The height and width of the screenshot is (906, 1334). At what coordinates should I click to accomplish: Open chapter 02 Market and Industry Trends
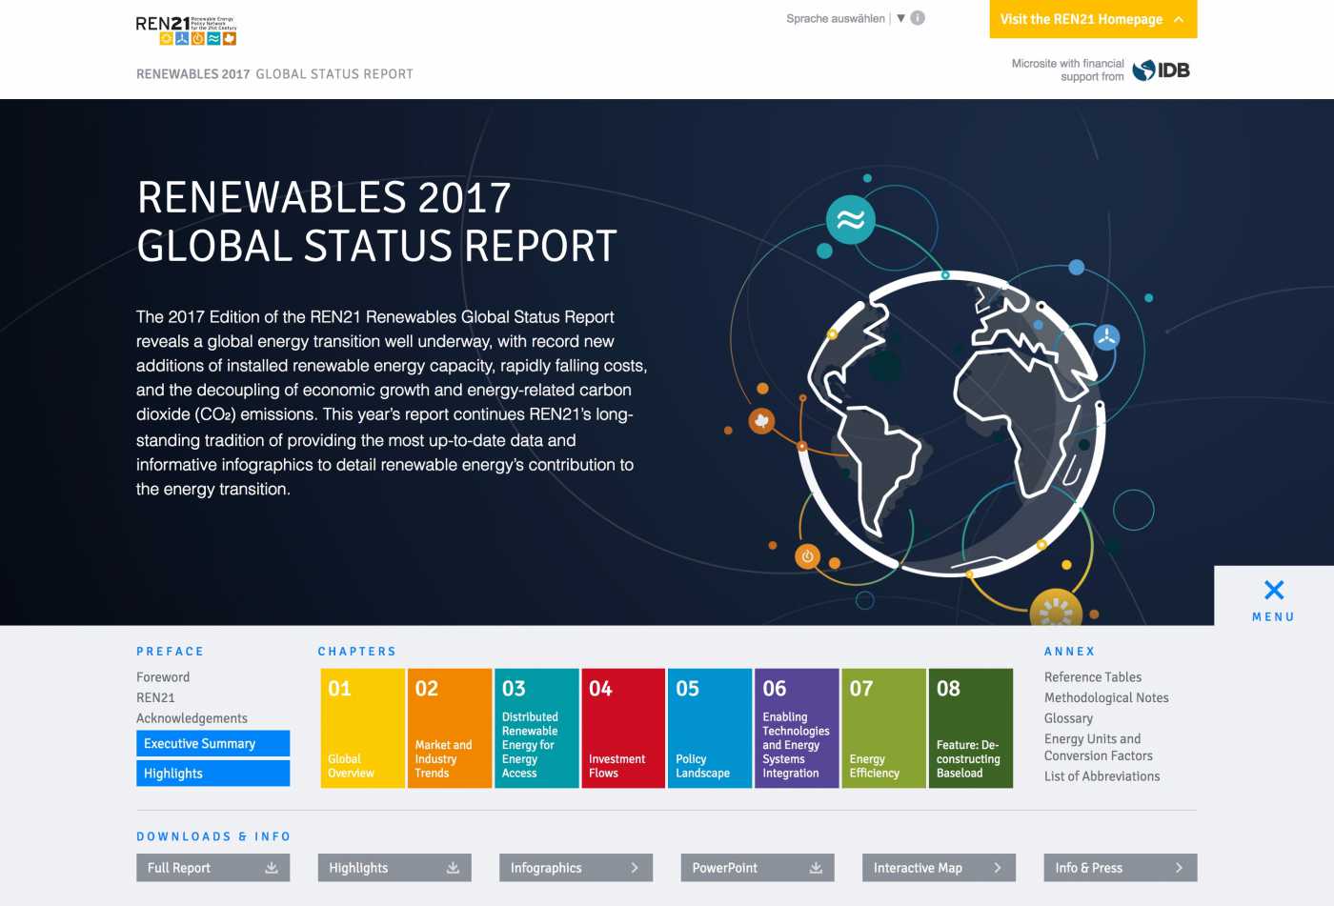coord(450,728)
